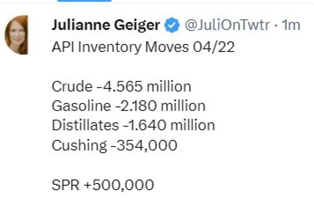Click Julianne Geiger's profile avatar photo
314x198 pixels.
[16, 35]
